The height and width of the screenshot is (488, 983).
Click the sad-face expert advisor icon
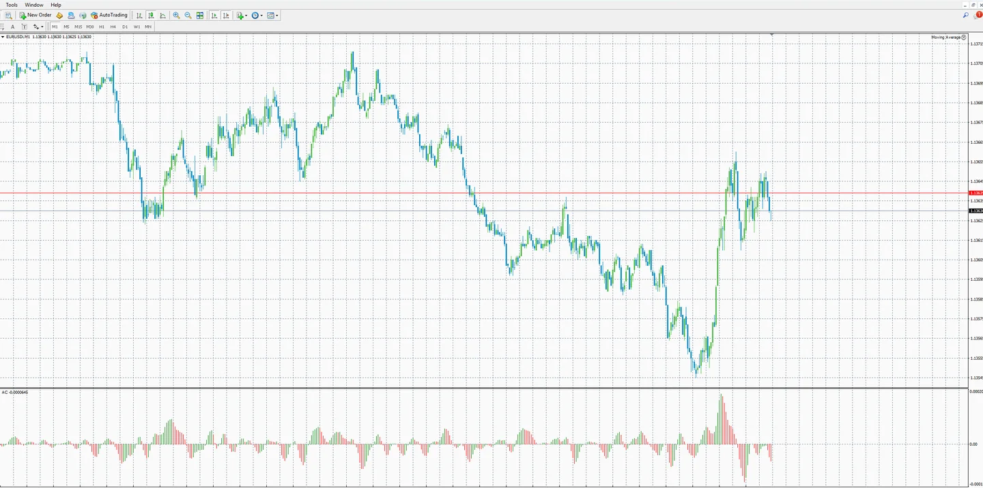pyautogui.click(x=965, y=37)
